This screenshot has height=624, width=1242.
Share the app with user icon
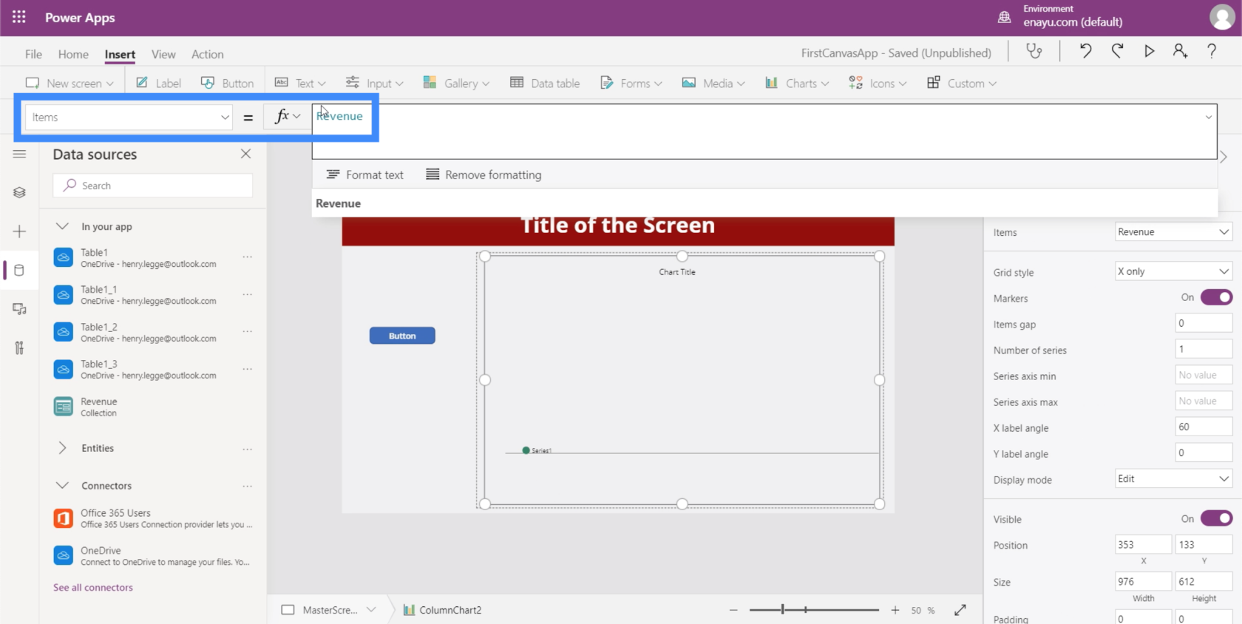(x=1180, y=51)
